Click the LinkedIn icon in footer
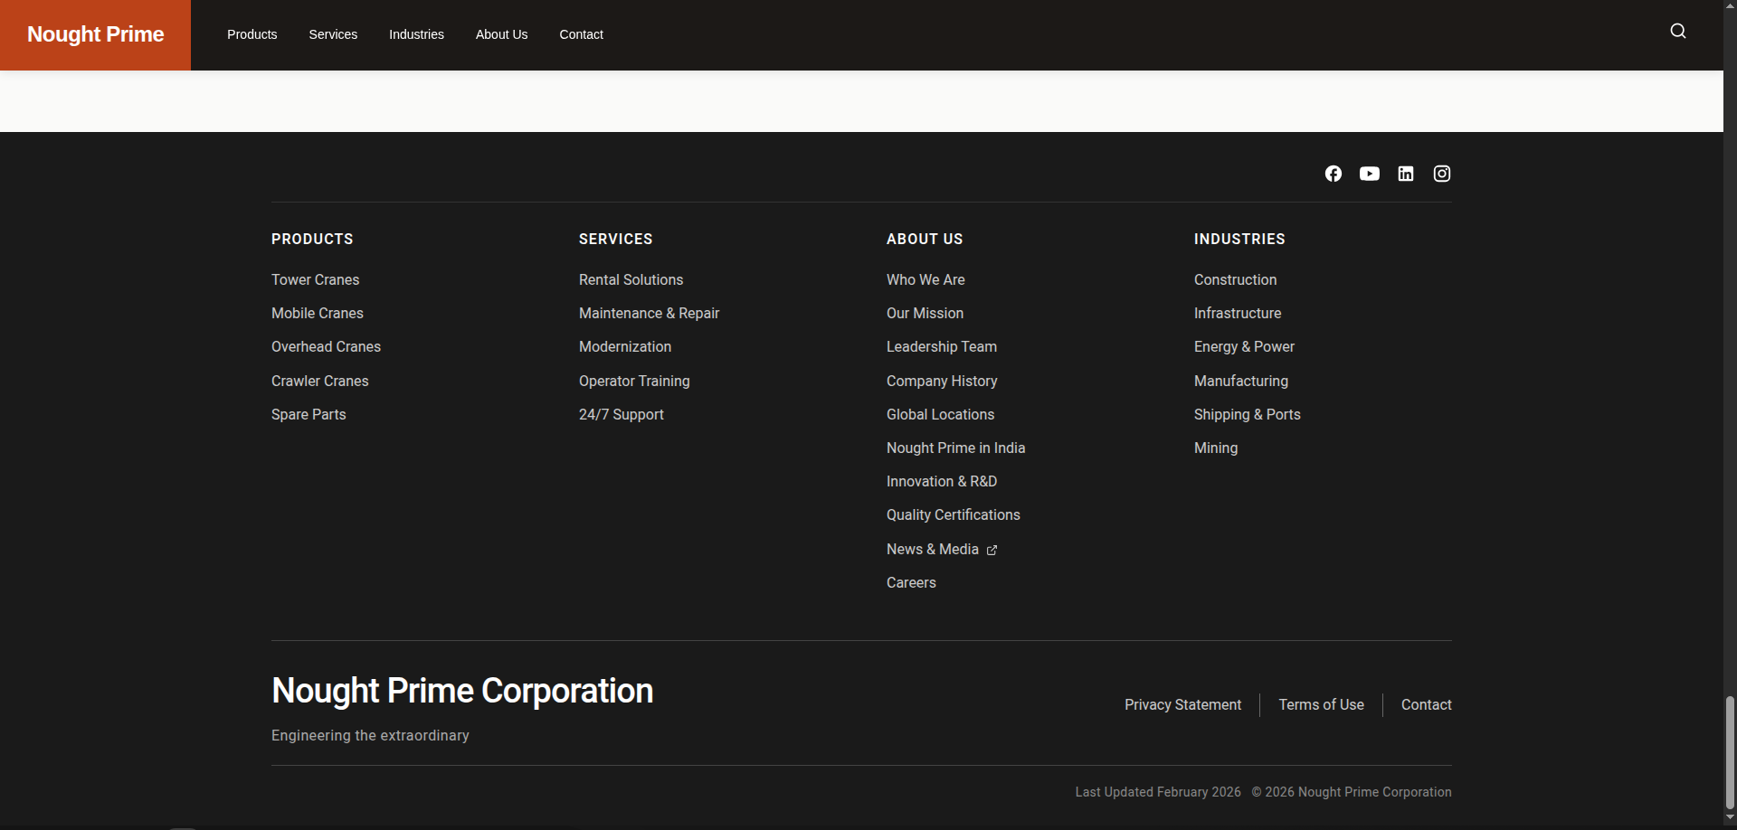The height and width of the screenshot is (830, 1737). (1405, 174)
